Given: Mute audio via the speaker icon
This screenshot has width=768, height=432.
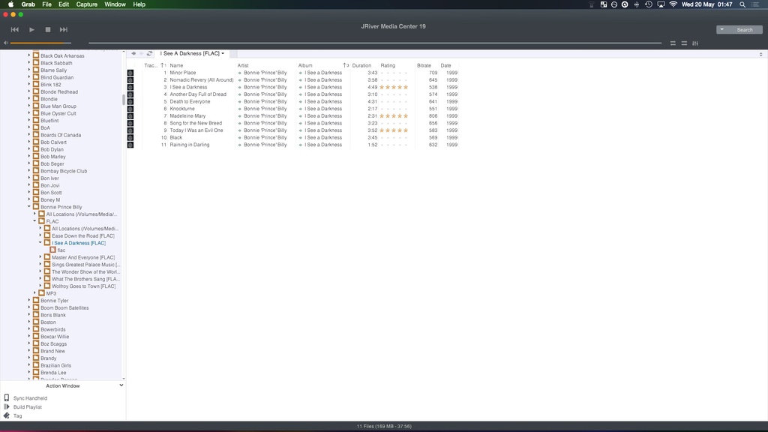Looking at the screenshot, I should [x=6, y=43].
